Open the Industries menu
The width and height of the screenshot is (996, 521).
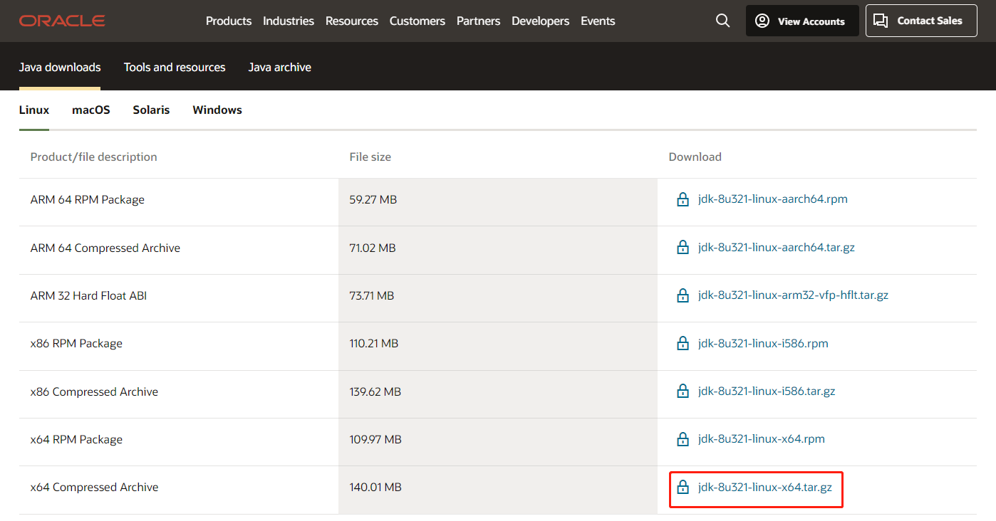(x=289, y=21)
